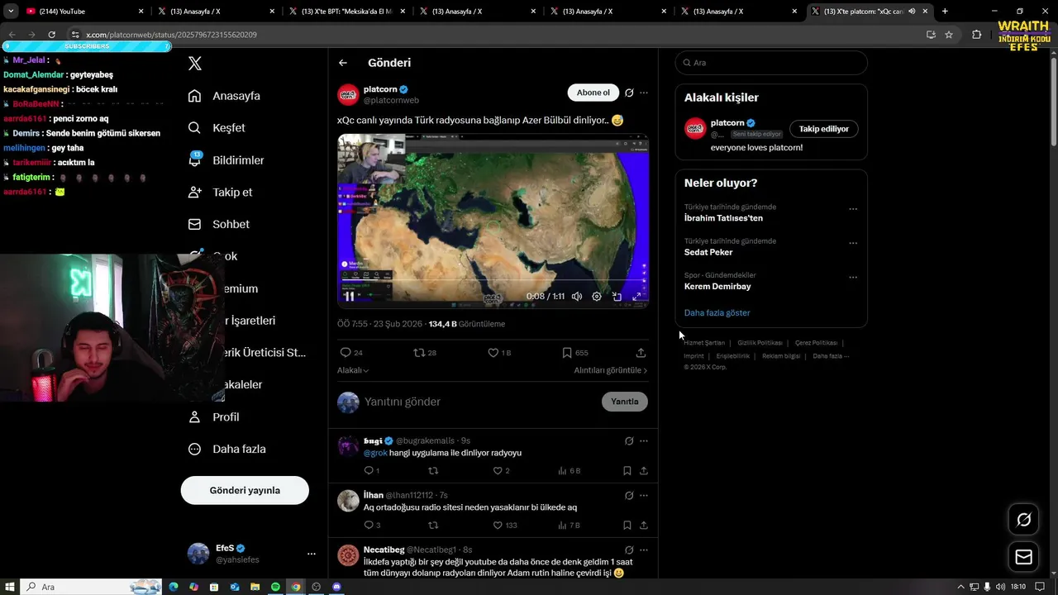Switch to the YouTube tab
Image resolution: width=1058 pixels, height=595 pixels.
click(x=83, y=12)
